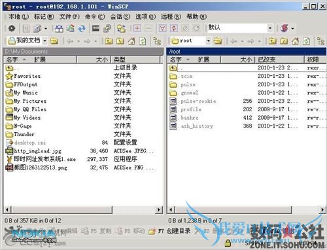Select 即时网址发布系统1.exe file

pos(41,159)
